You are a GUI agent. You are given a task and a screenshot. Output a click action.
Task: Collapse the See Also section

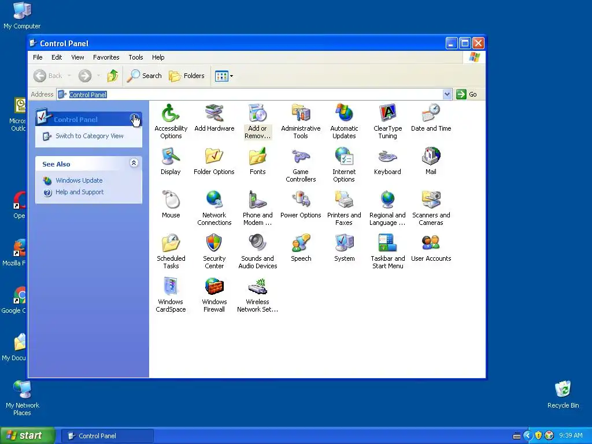134,162
